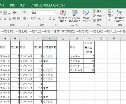Increase decimal places
This screenshot has width=126, height=104.
pyautogui.click(x=50, y=19)
